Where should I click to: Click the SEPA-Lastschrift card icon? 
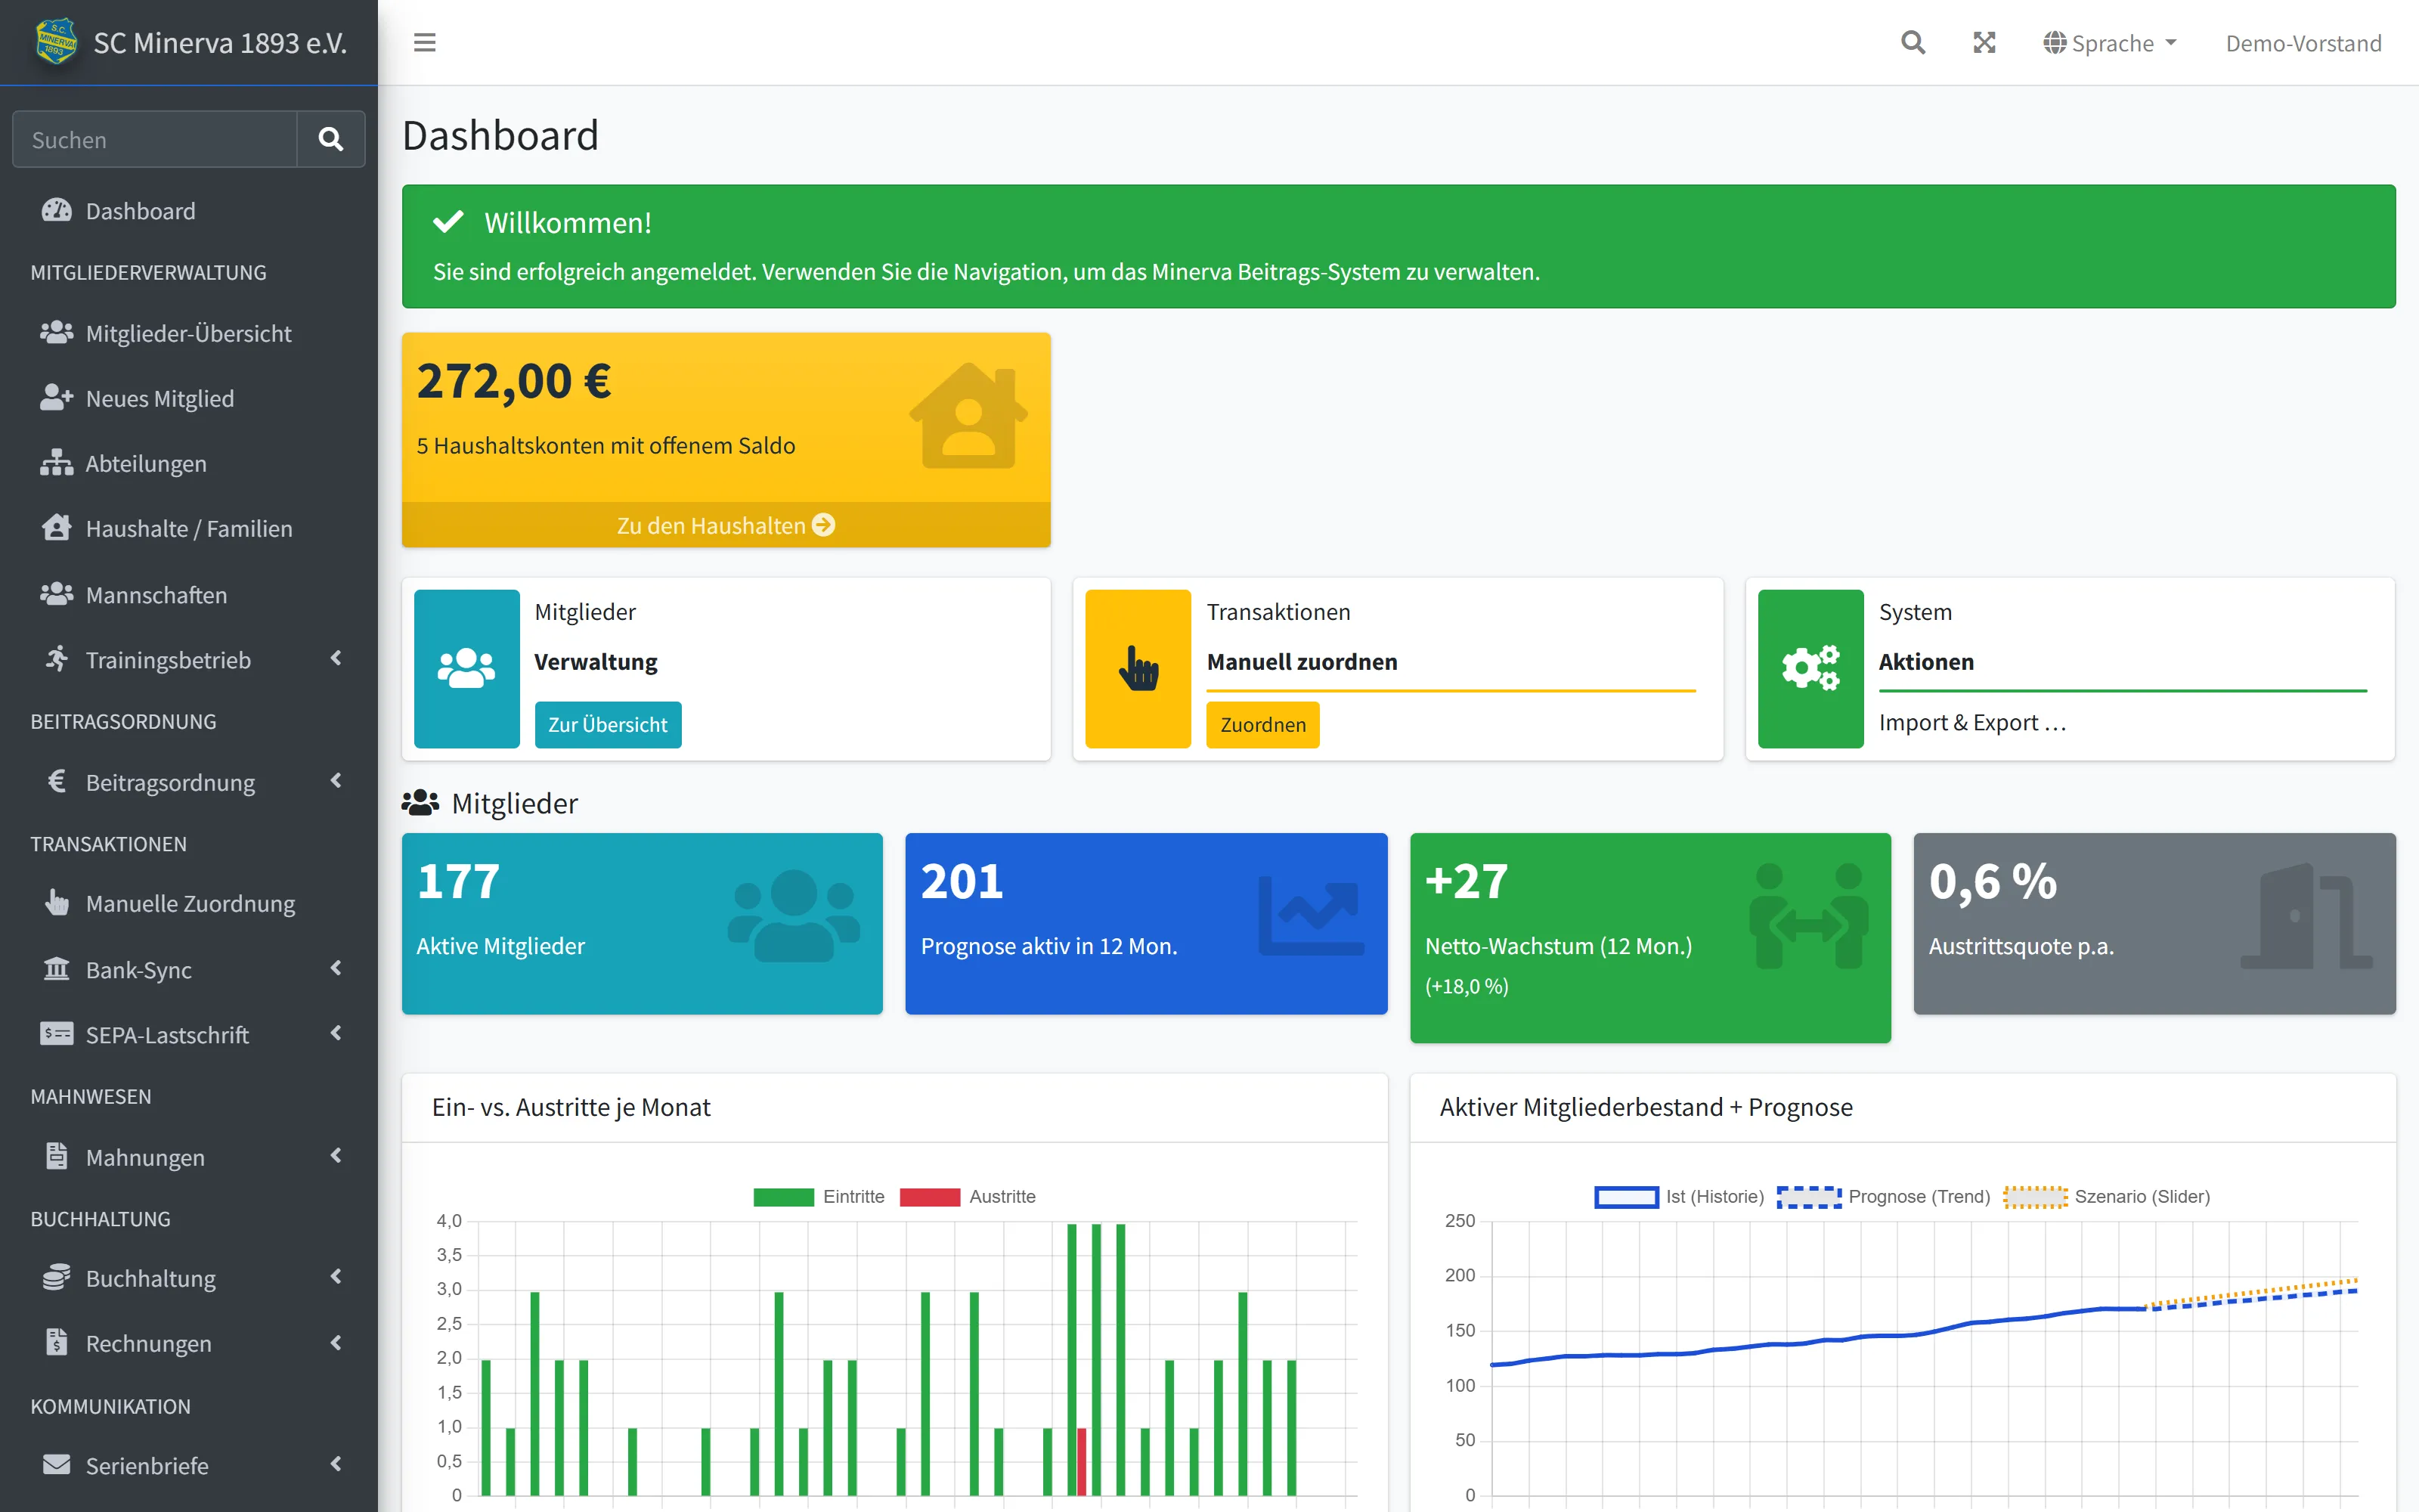57,1033
